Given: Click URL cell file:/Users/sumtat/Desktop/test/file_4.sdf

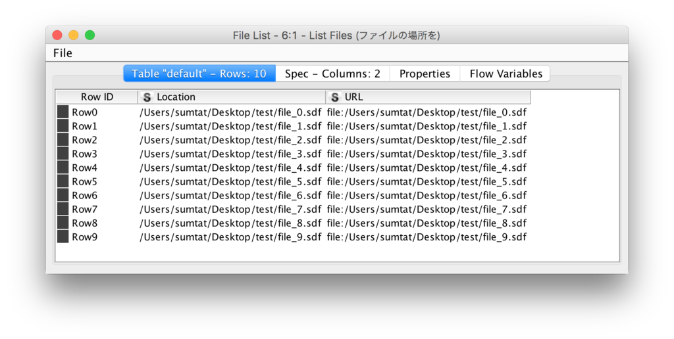Looking at the screenshot, I should [427, 168].
